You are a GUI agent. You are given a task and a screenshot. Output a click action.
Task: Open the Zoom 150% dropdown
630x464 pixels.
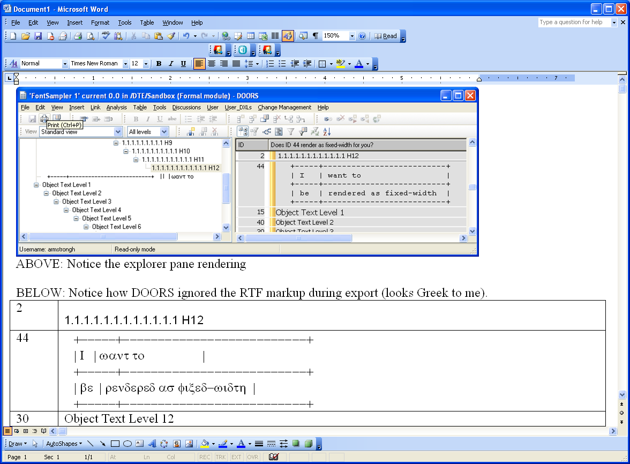point(352,36)
